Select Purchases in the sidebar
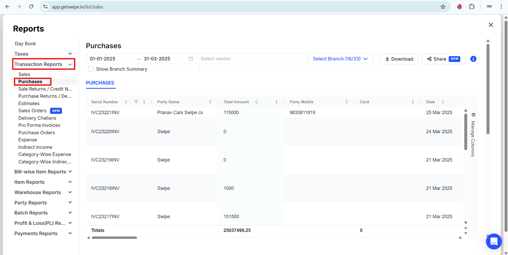This screenshot has width=508, height=255. pyautogui.click(x=30, y=82)
